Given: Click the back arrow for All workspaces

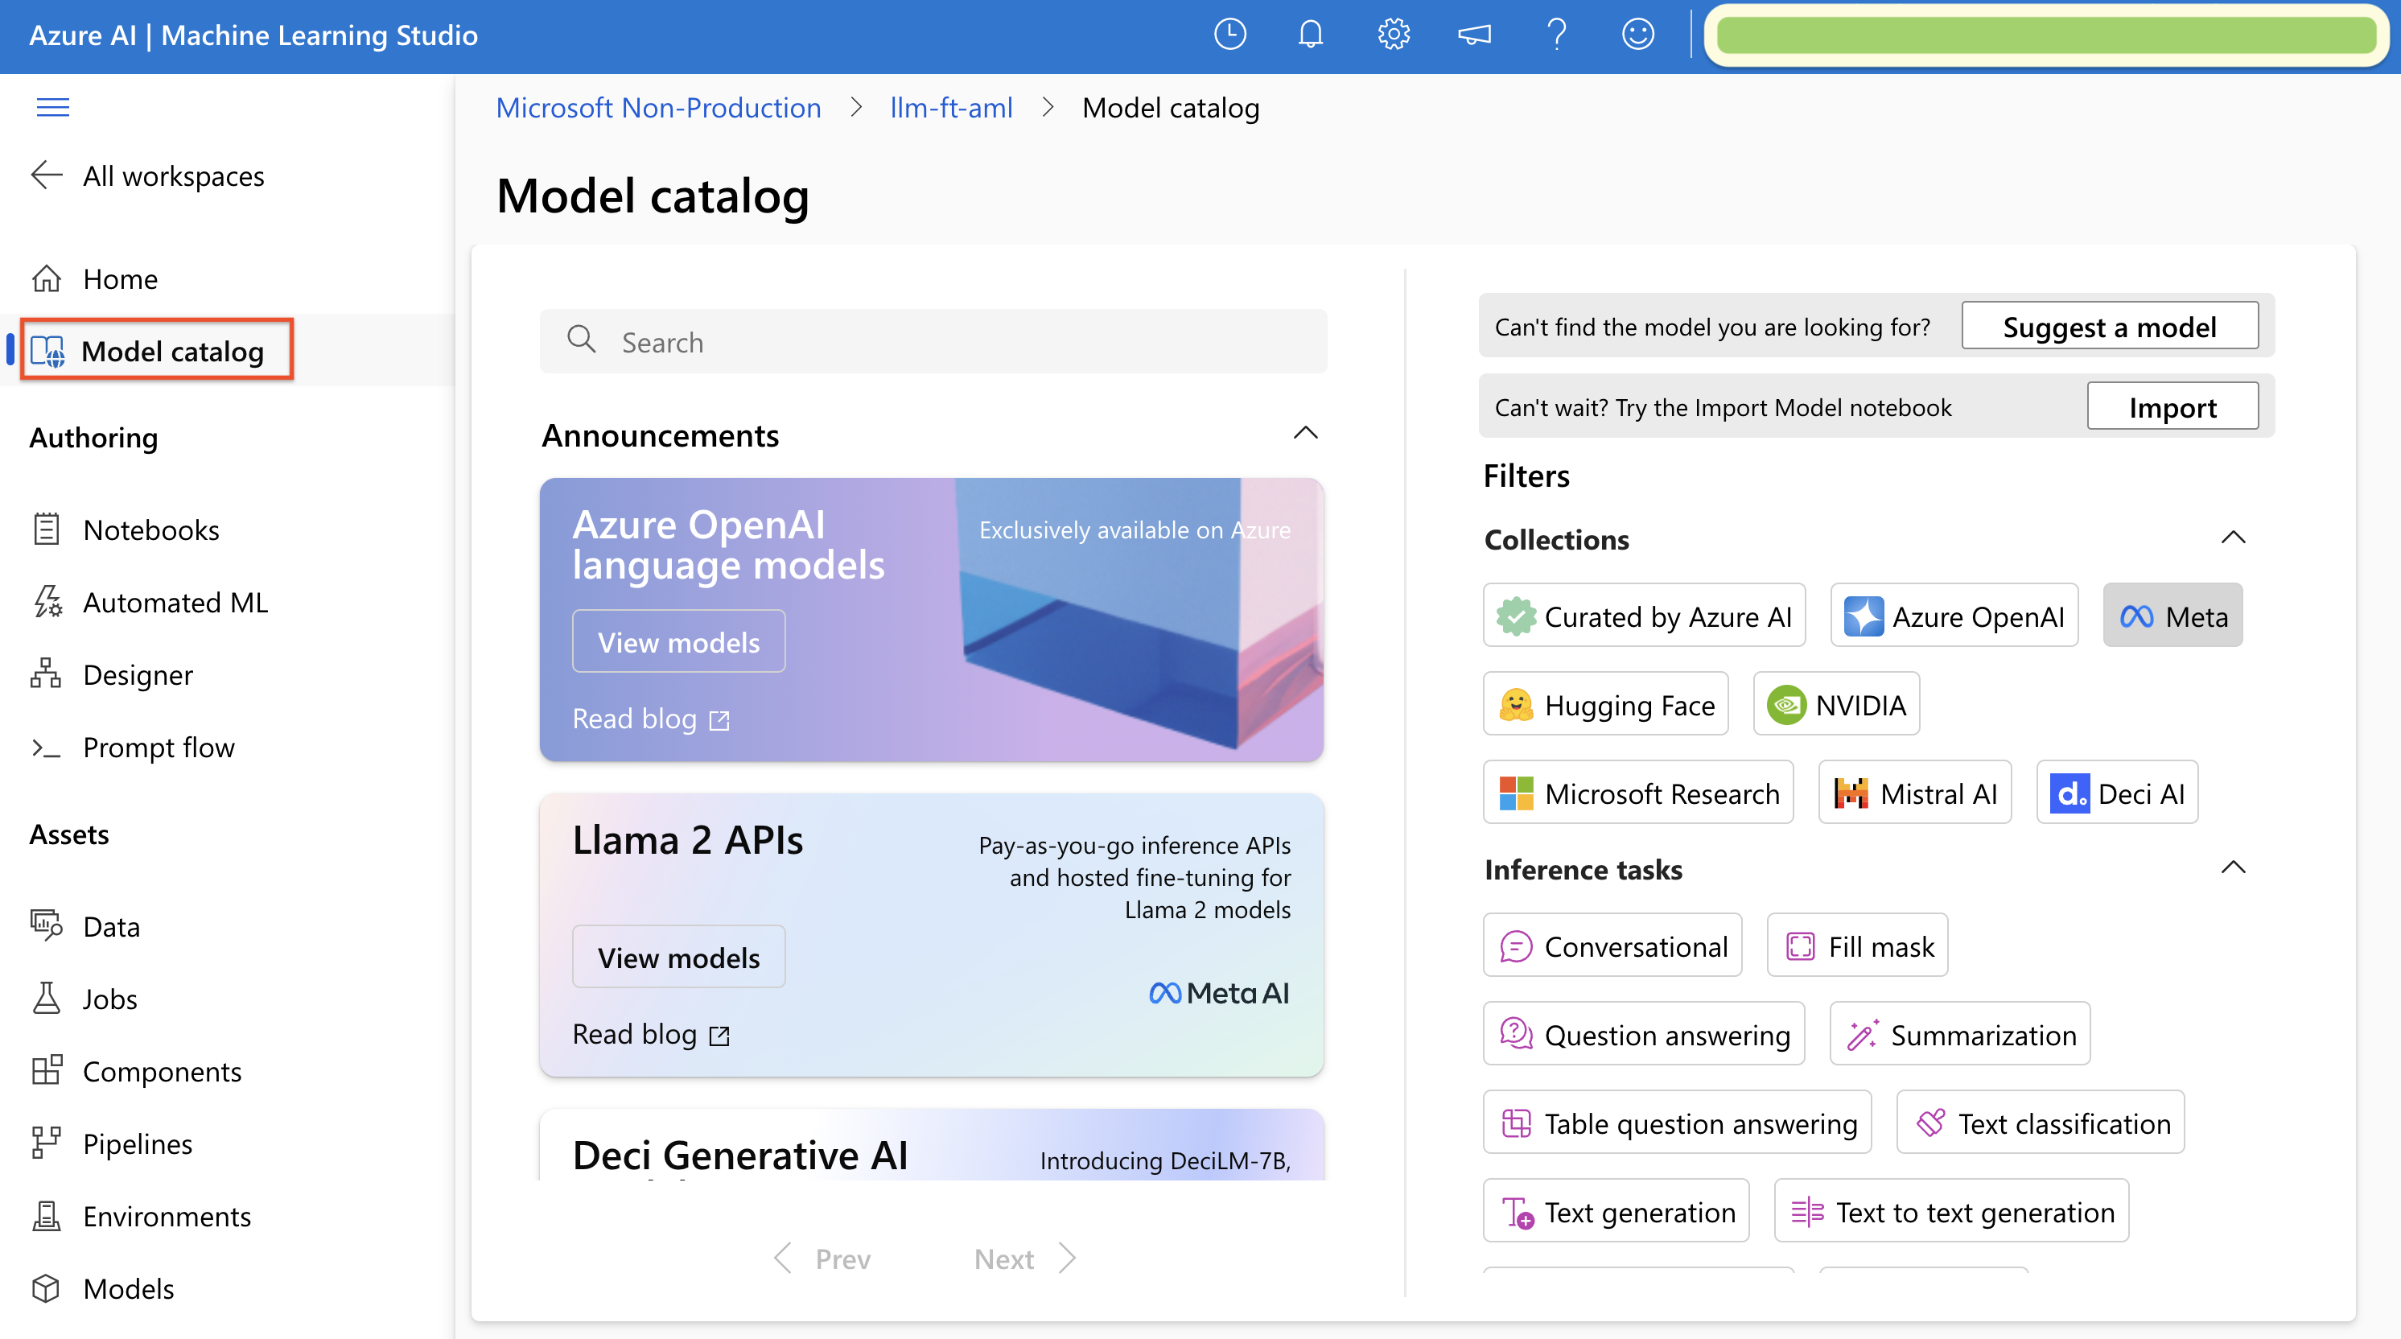Looking at the screenshot, I should point(47,175).
